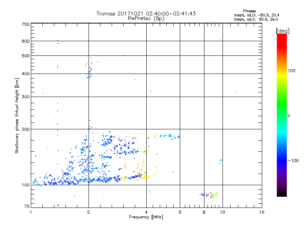Click the phase color bar
The width and height of the screenshot is (308, 231).
[x=282, y=115]
